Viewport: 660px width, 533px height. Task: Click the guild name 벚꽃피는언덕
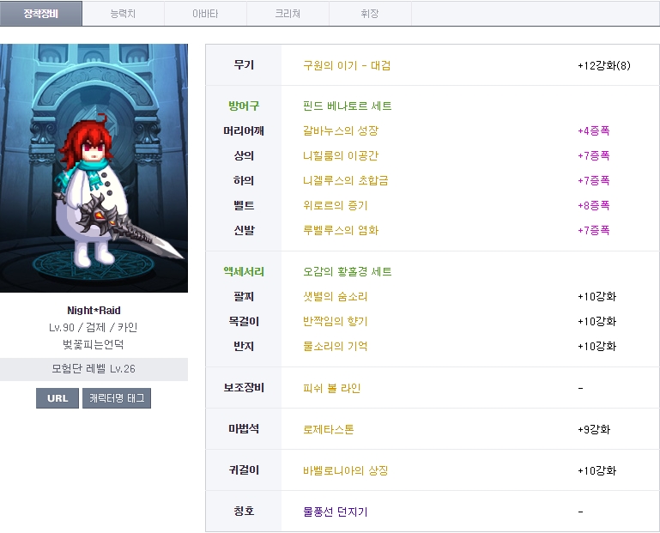(94, 344)
